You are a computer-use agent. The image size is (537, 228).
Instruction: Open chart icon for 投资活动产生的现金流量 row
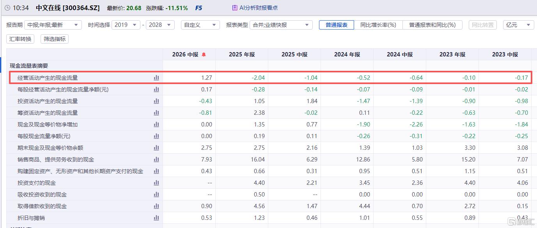[156, 101]
